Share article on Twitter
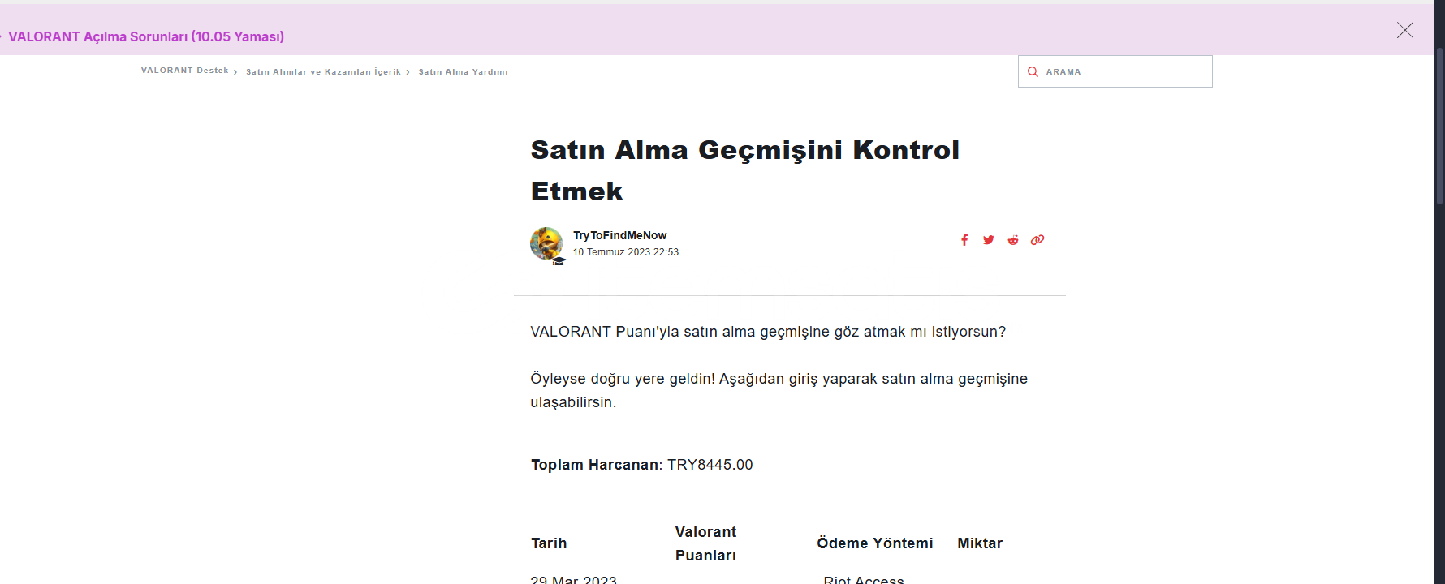This screenshot has height=584, width=1445. (x=989, y=240)
